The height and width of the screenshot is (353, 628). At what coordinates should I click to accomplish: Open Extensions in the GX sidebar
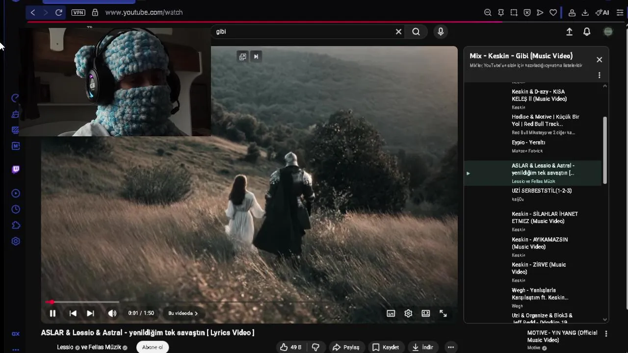tap(16, 225)
